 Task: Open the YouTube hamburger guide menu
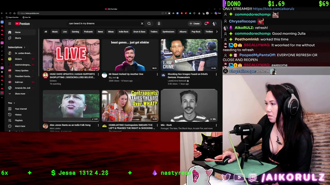click(10, 23)
